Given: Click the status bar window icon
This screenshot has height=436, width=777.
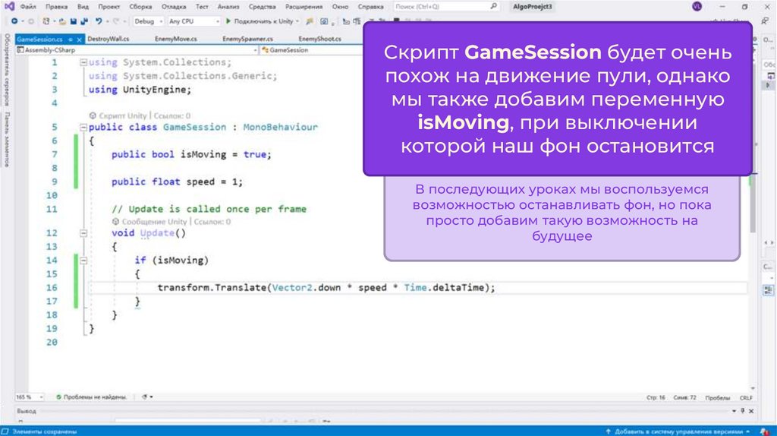Looking at the screenshot, I should (x=5, y=431).
